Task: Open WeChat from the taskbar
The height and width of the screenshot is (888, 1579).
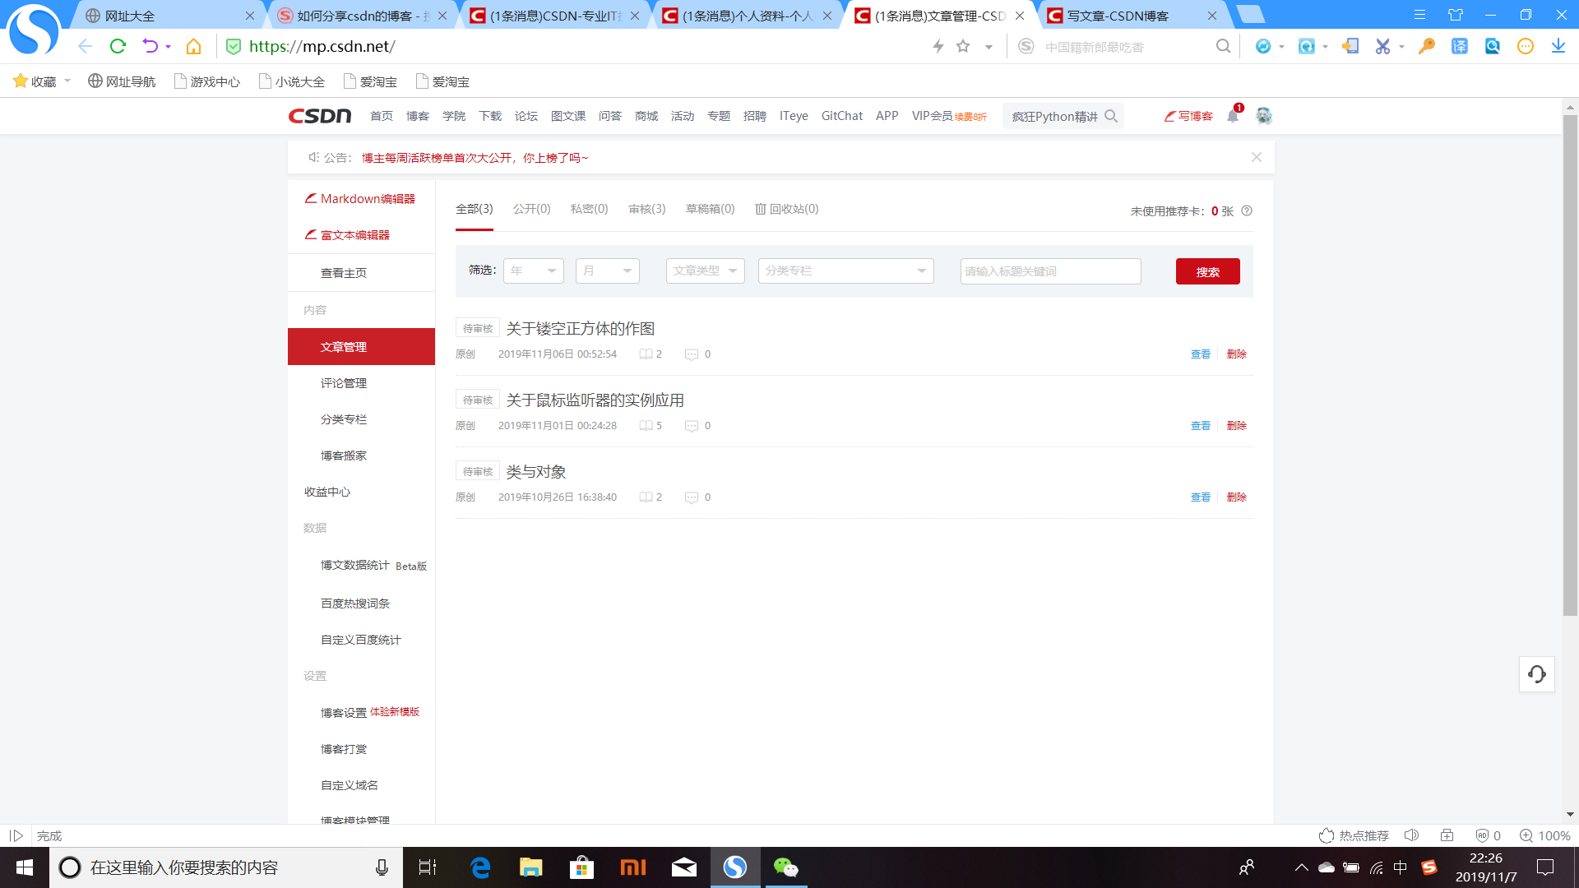Action: tap(785, 867)
